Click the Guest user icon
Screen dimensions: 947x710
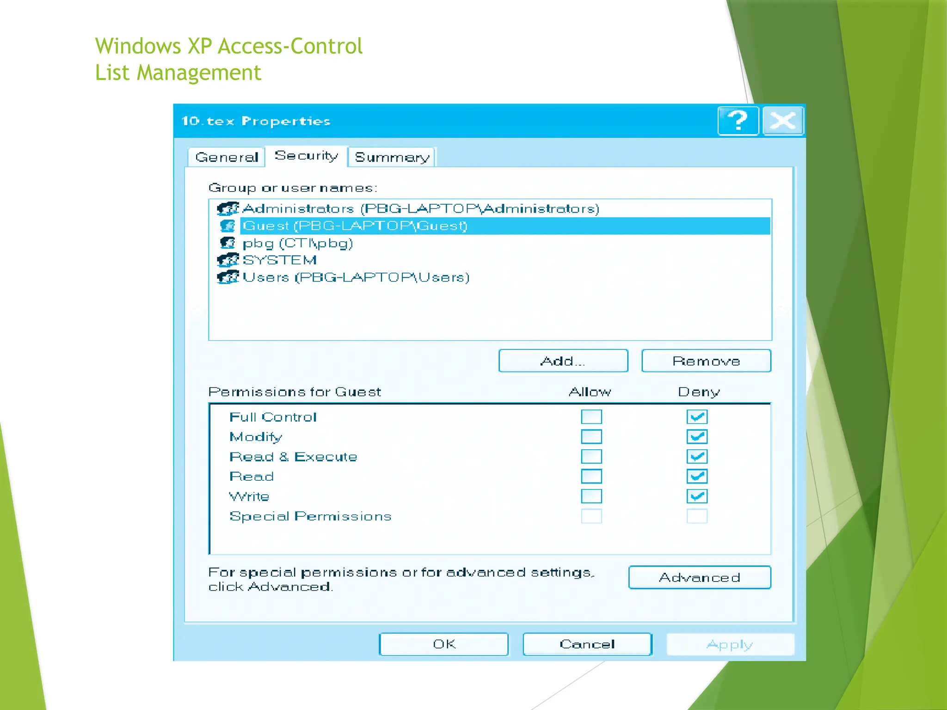pos(228,226)
